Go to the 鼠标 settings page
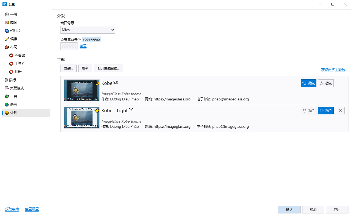The height and width of the screenshot is (217, 352). (26, 80)
